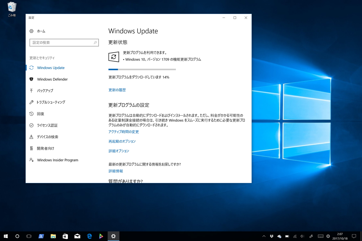Open the 開発者向け sidebar icon
The image size is (362, 241).
click(x=31, y=148)
